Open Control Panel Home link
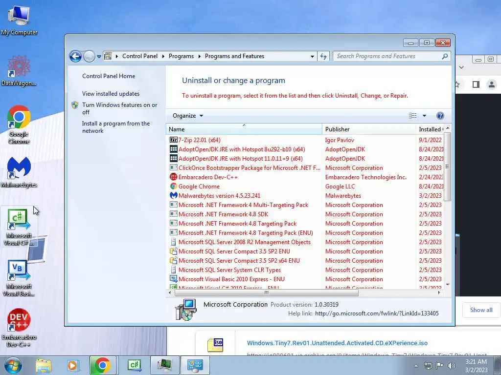501x375 pixels. [x=109, y=76]
